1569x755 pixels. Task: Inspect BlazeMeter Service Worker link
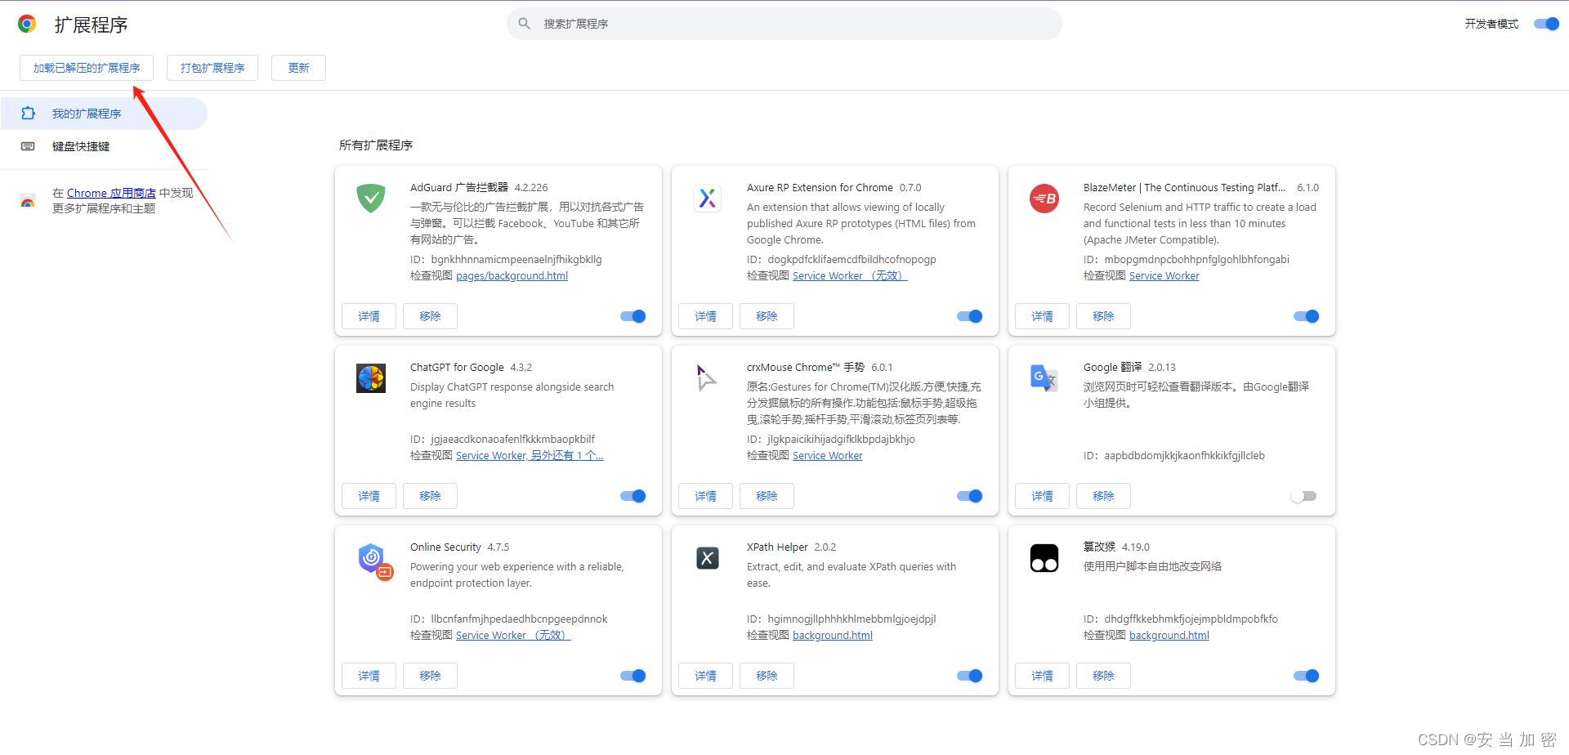[1164, 276]
